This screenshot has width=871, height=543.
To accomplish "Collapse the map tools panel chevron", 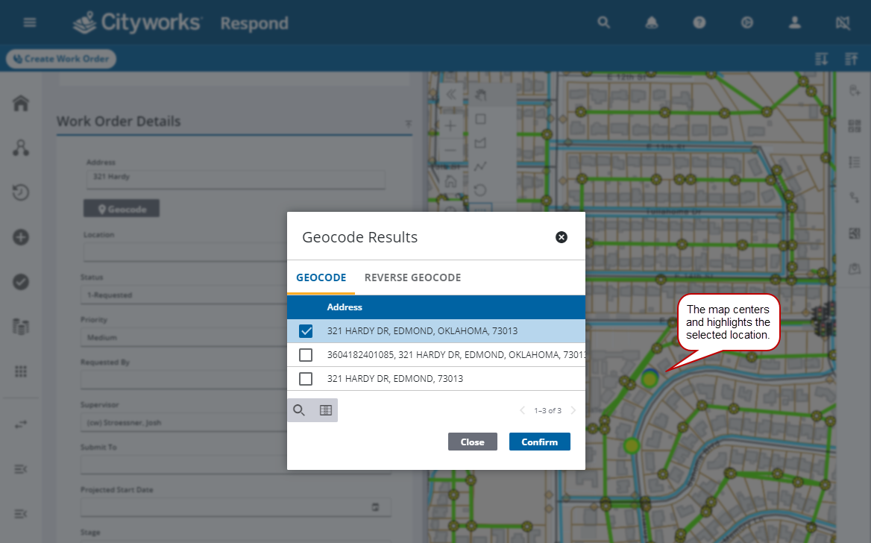I will [450, 94].
